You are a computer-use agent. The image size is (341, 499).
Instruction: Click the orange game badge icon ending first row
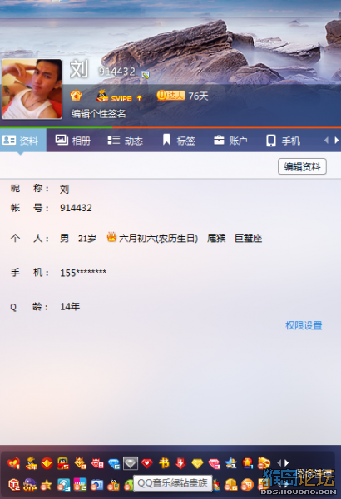(x=264, y=463)
